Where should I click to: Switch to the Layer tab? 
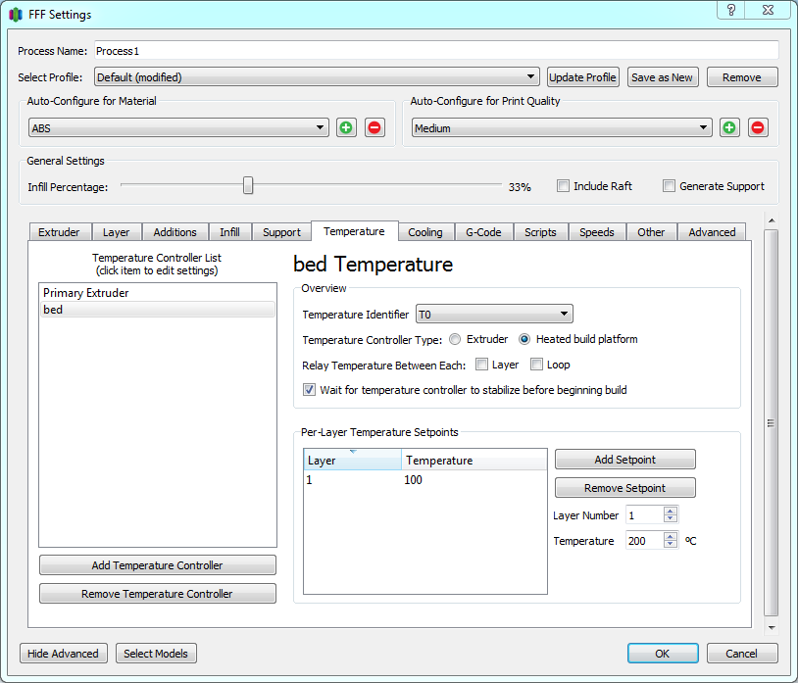[x=116, y=232]
